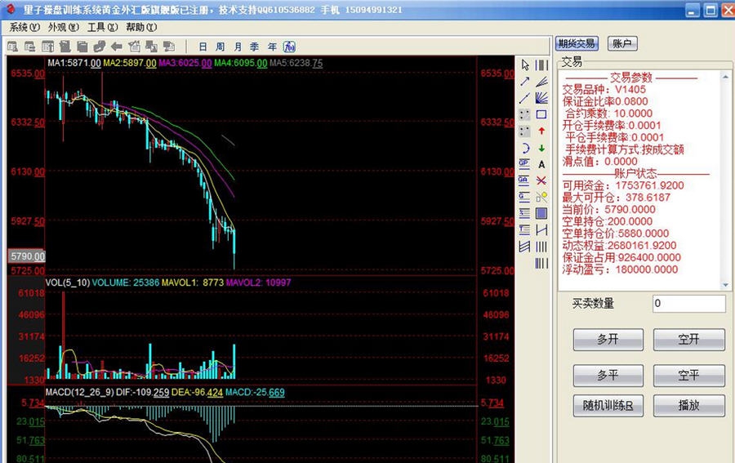
Task: Select the rectangle drawing tool
Action: [x=541, y=114]
